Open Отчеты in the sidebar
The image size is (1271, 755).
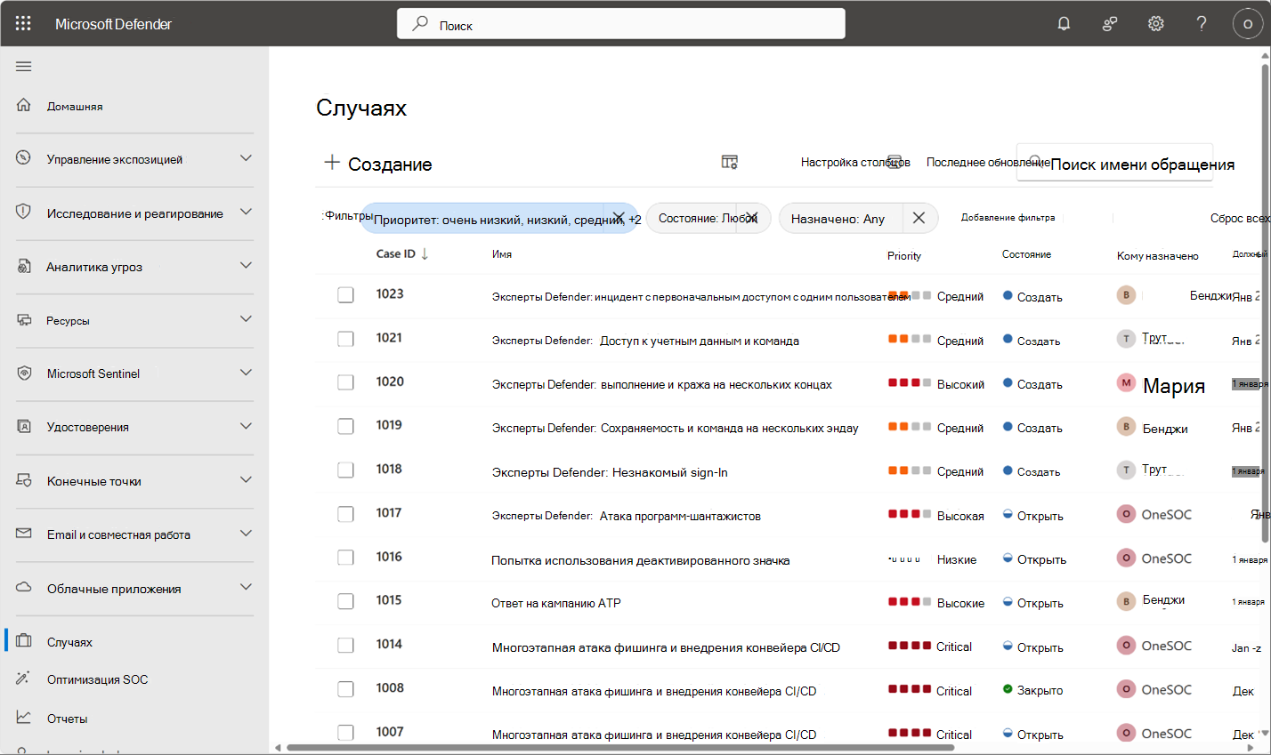click(68, 719)
